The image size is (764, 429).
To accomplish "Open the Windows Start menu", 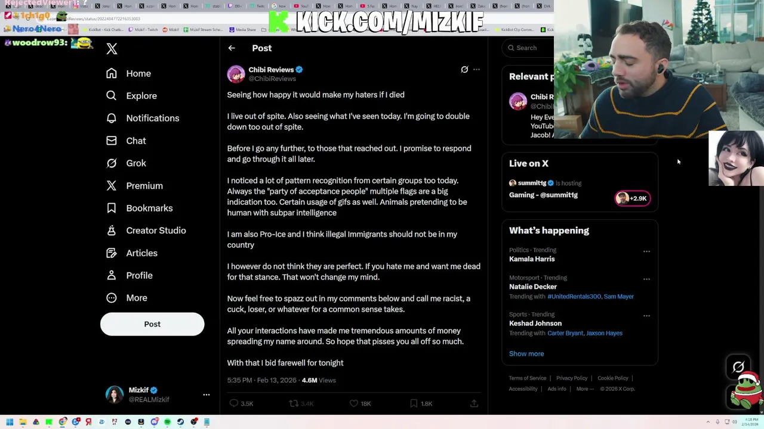I will click(10, 422).
